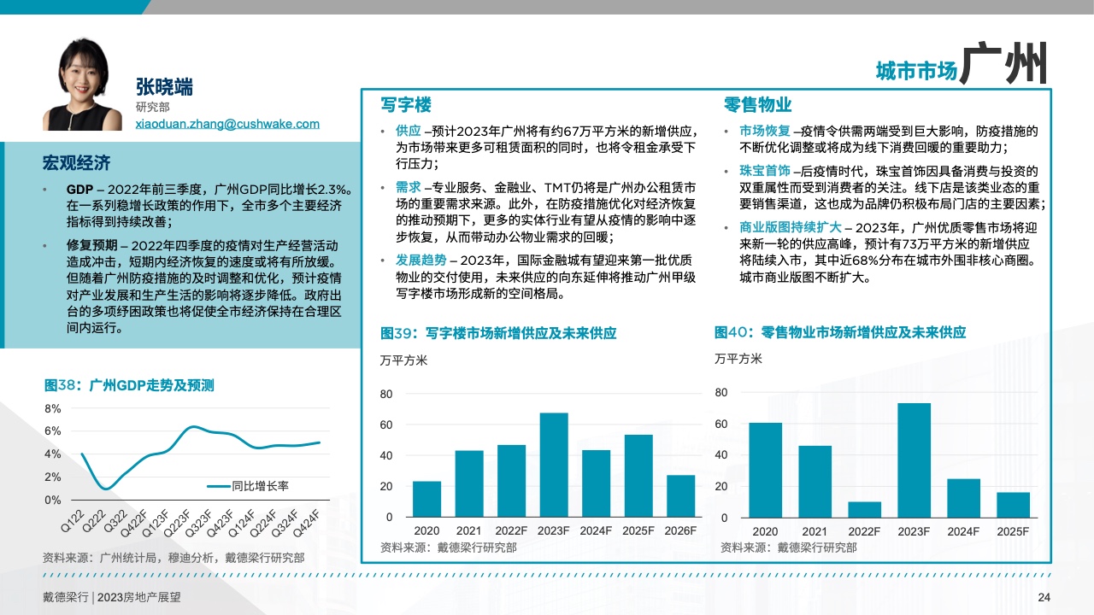The height and width of the screenshot is (615, 1094).
Task: Click the 发展趋势 bullet keyword
Action: point(421,260)
